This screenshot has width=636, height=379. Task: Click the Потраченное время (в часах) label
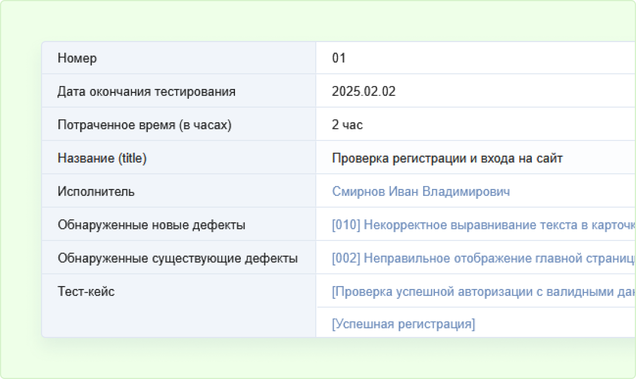[x=144, y=125]
